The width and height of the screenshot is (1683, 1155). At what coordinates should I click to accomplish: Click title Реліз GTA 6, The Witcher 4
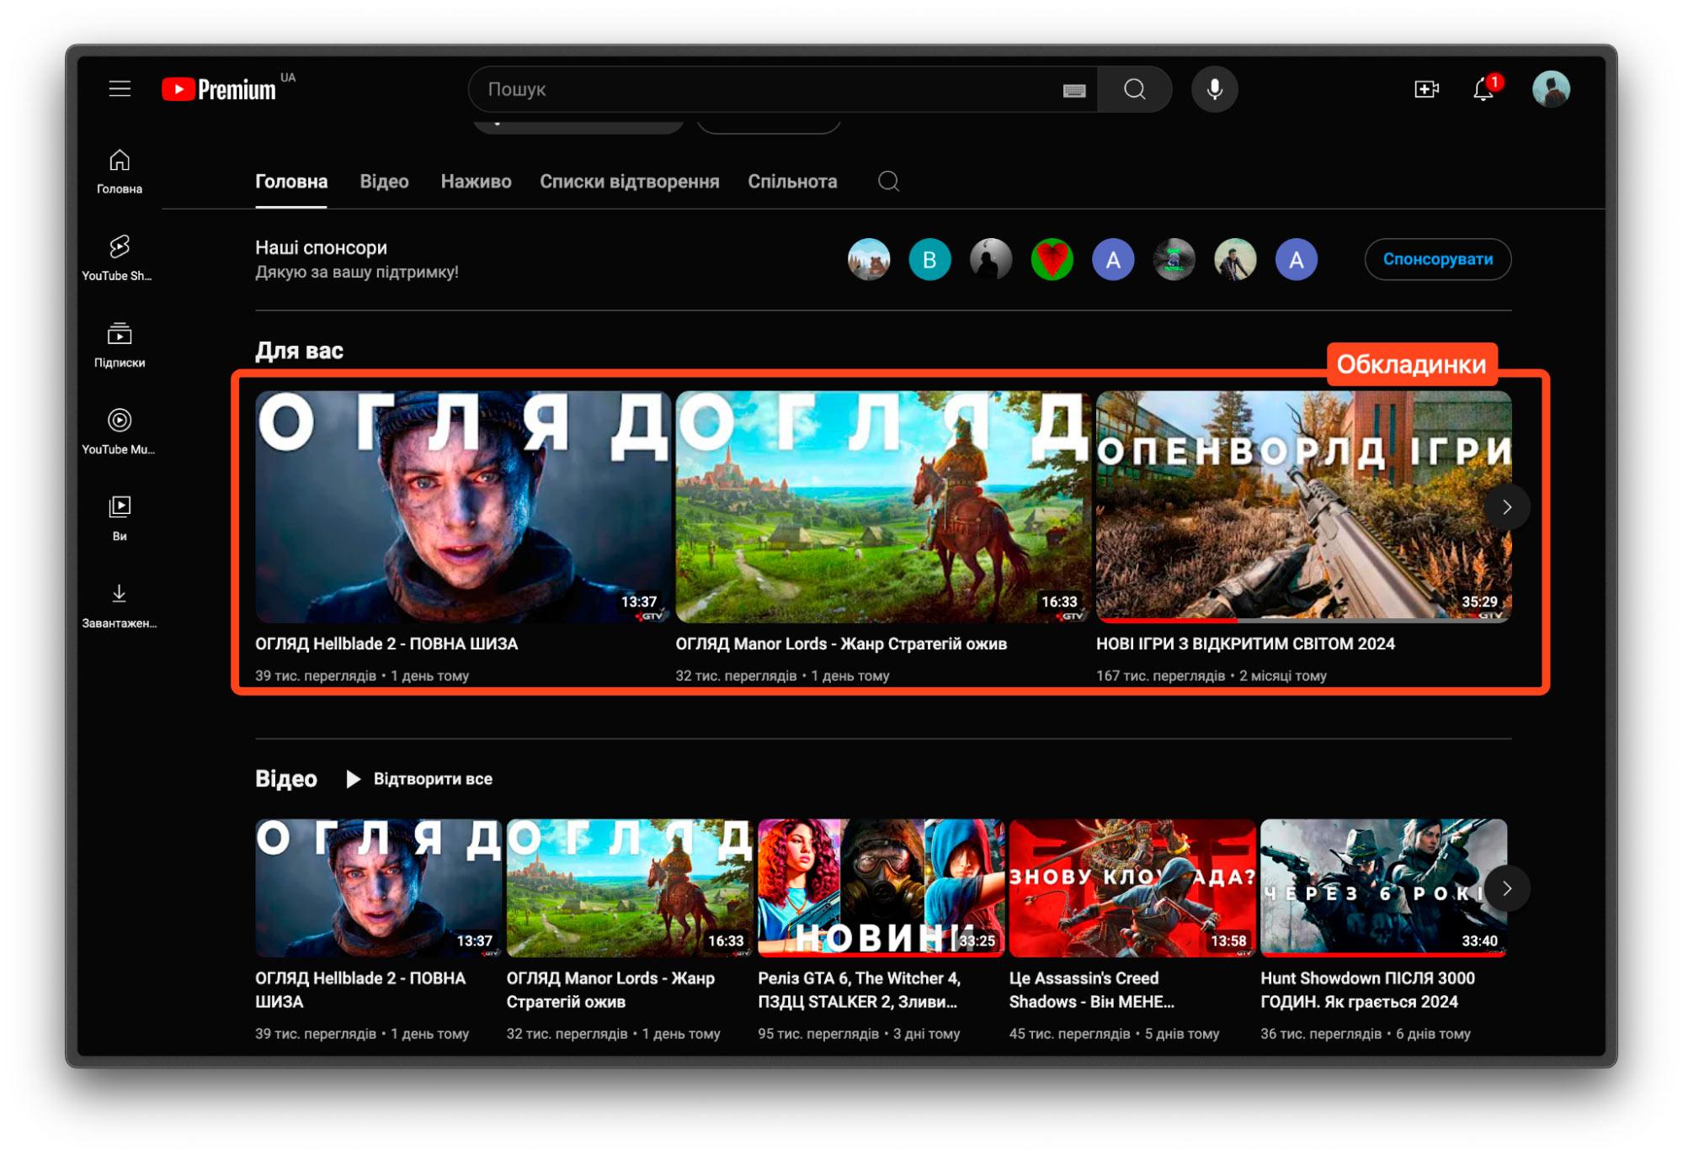tap(859, 990)
